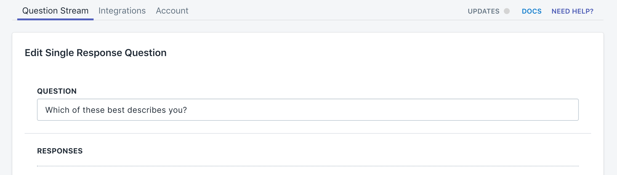Click the dotted divider below RESPONSES
The height and width of the screenshot is (175, 617).
(x=308, y=166)
